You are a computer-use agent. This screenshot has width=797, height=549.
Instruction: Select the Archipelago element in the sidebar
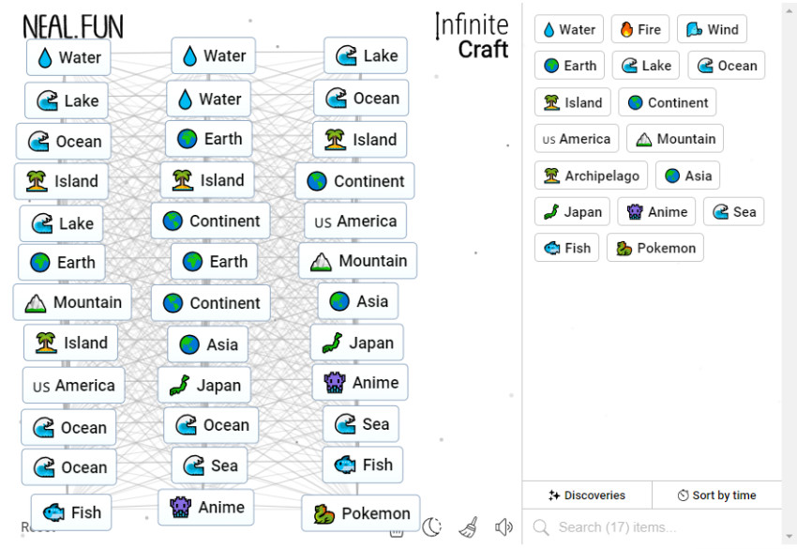point(591,175)
